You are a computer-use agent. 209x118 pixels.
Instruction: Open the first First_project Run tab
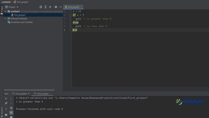point(21,94)
